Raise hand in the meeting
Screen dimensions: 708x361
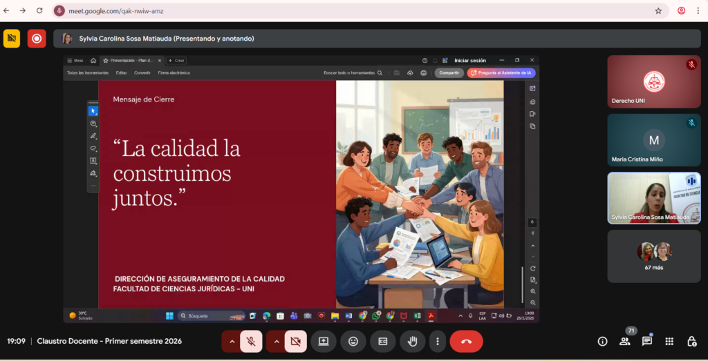pos(413,341)
